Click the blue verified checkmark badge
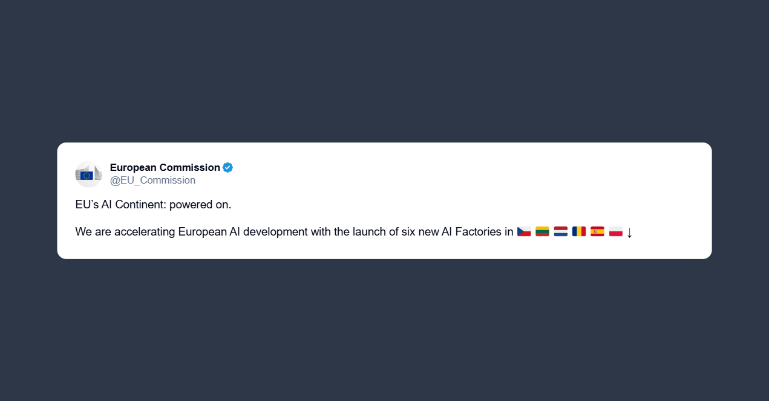This screenshot has width=769, height=401. tap(227, 167)
